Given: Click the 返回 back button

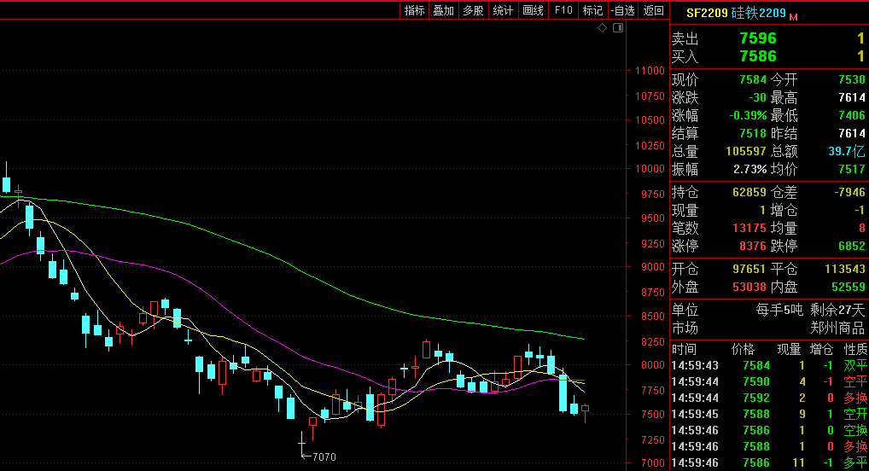Looking at the screenshot, I should coord(653,10).
